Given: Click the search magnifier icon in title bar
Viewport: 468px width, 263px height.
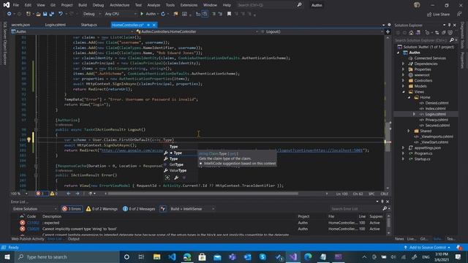Looking at the screenshot, I should (x=299, y=5).
